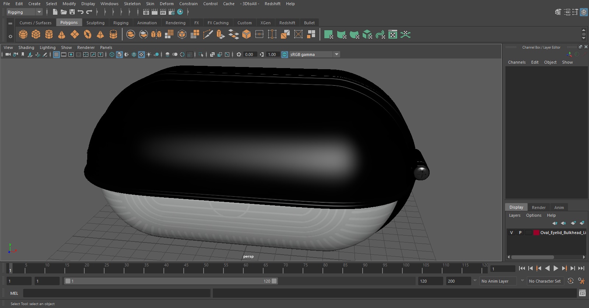This screenshot has height=308, width=589.
Task: Save the scene with the floppy icon
Action: click(72, 12)
